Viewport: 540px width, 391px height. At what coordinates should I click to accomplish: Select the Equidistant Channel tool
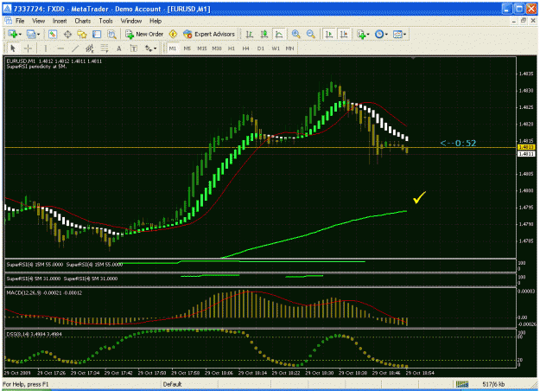90,48
